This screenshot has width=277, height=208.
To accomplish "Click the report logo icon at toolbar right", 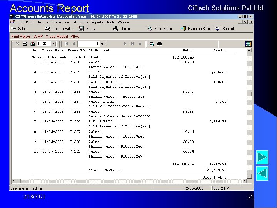I will pos(248,44).
